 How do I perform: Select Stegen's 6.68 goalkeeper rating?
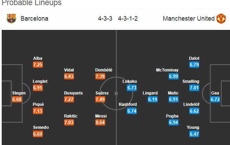(x=17, y=99)
